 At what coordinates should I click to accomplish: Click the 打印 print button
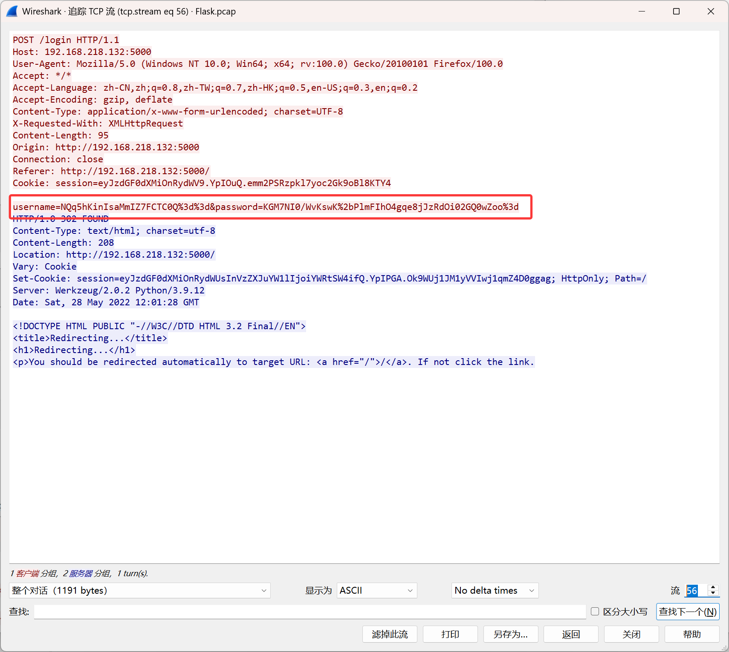click(450, 634)
